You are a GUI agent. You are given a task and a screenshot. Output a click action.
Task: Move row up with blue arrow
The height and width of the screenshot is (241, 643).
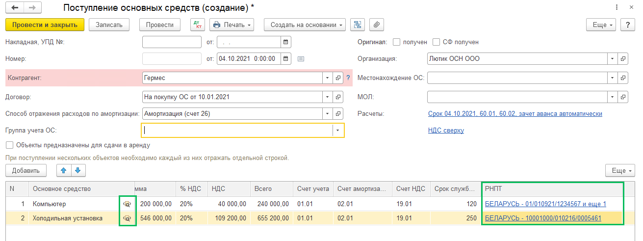[64, 170]
